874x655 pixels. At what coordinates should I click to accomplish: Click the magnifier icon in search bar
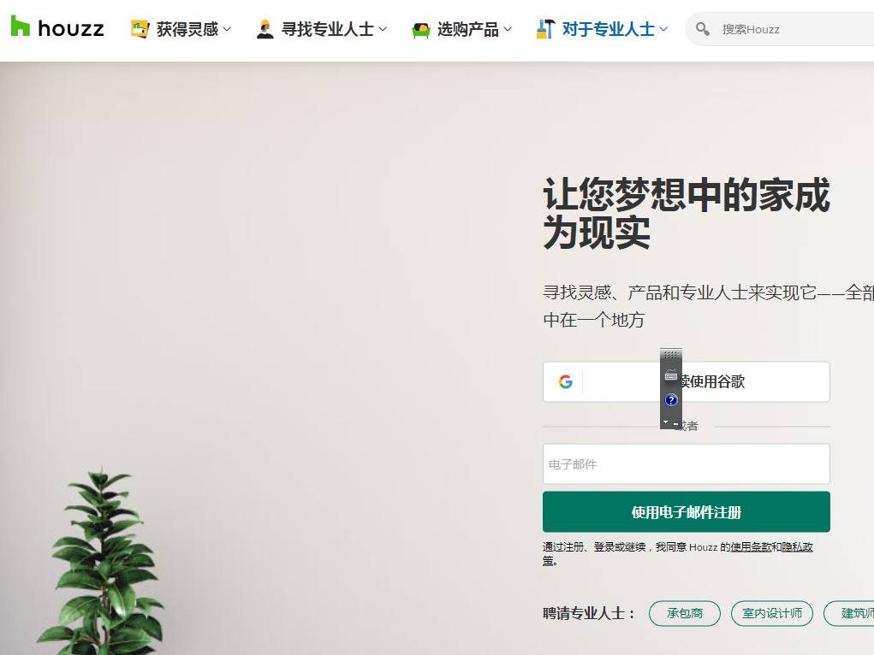click(702, 29)
